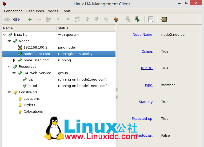Click the green plus add item icon
Image resolution: width=204 pixels, height=147 pixels.
[30, 19]
